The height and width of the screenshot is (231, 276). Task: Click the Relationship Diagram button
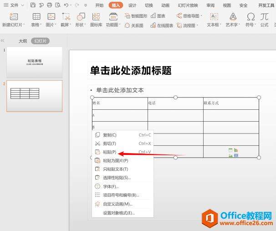point(134,26)
